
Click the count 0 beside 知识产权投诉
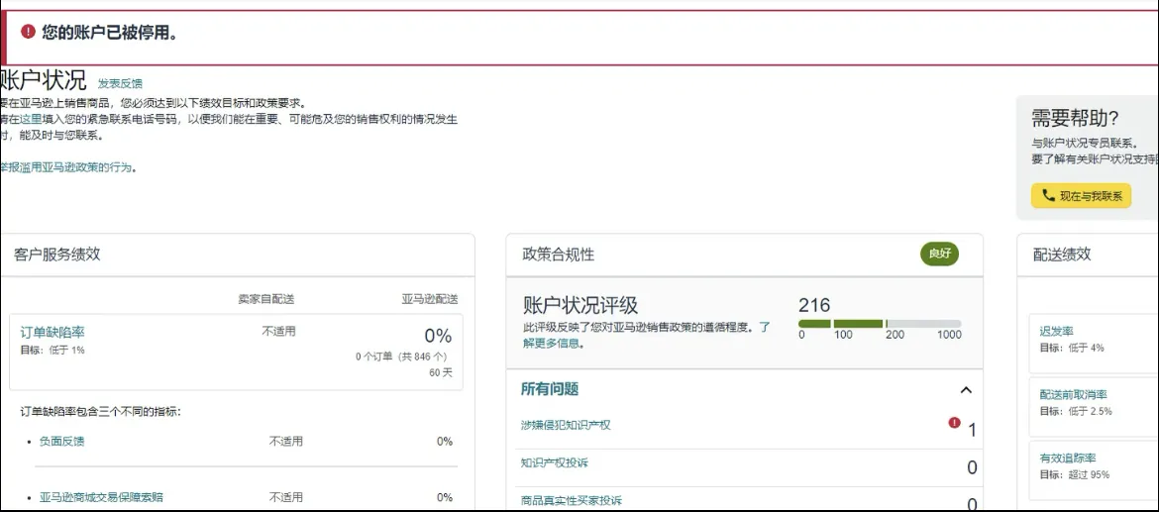point(972,467)
